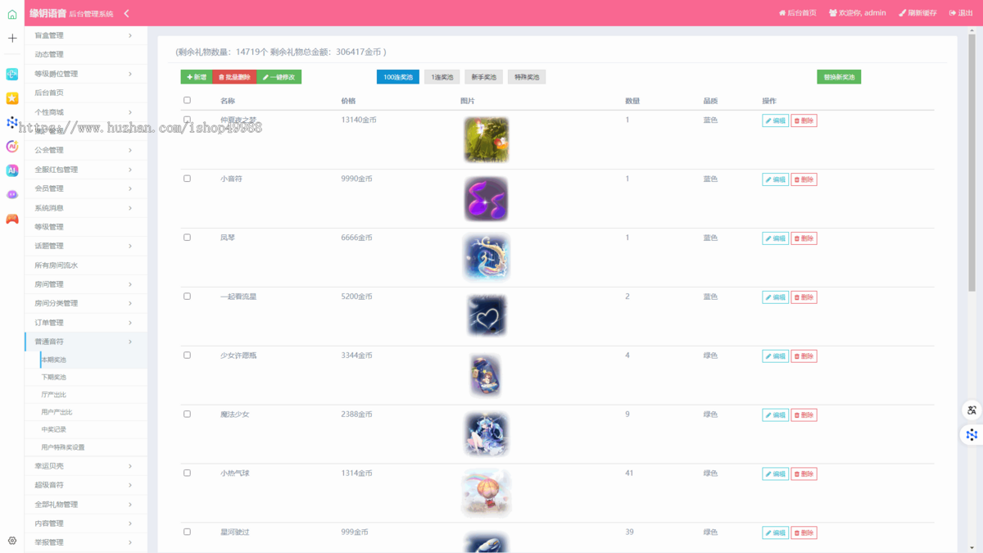Expand the 公会管理 menu

pyautogui.click(x=86, y=150)
